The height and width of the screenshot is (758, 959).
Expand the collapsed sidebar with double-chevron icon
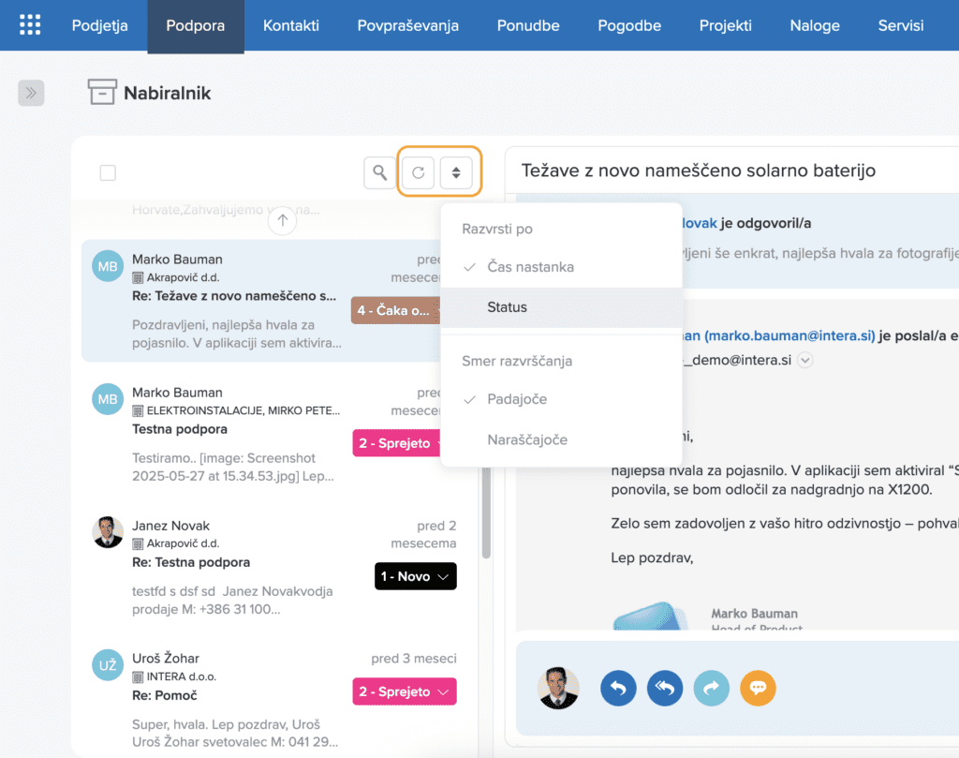coord(31,93)
